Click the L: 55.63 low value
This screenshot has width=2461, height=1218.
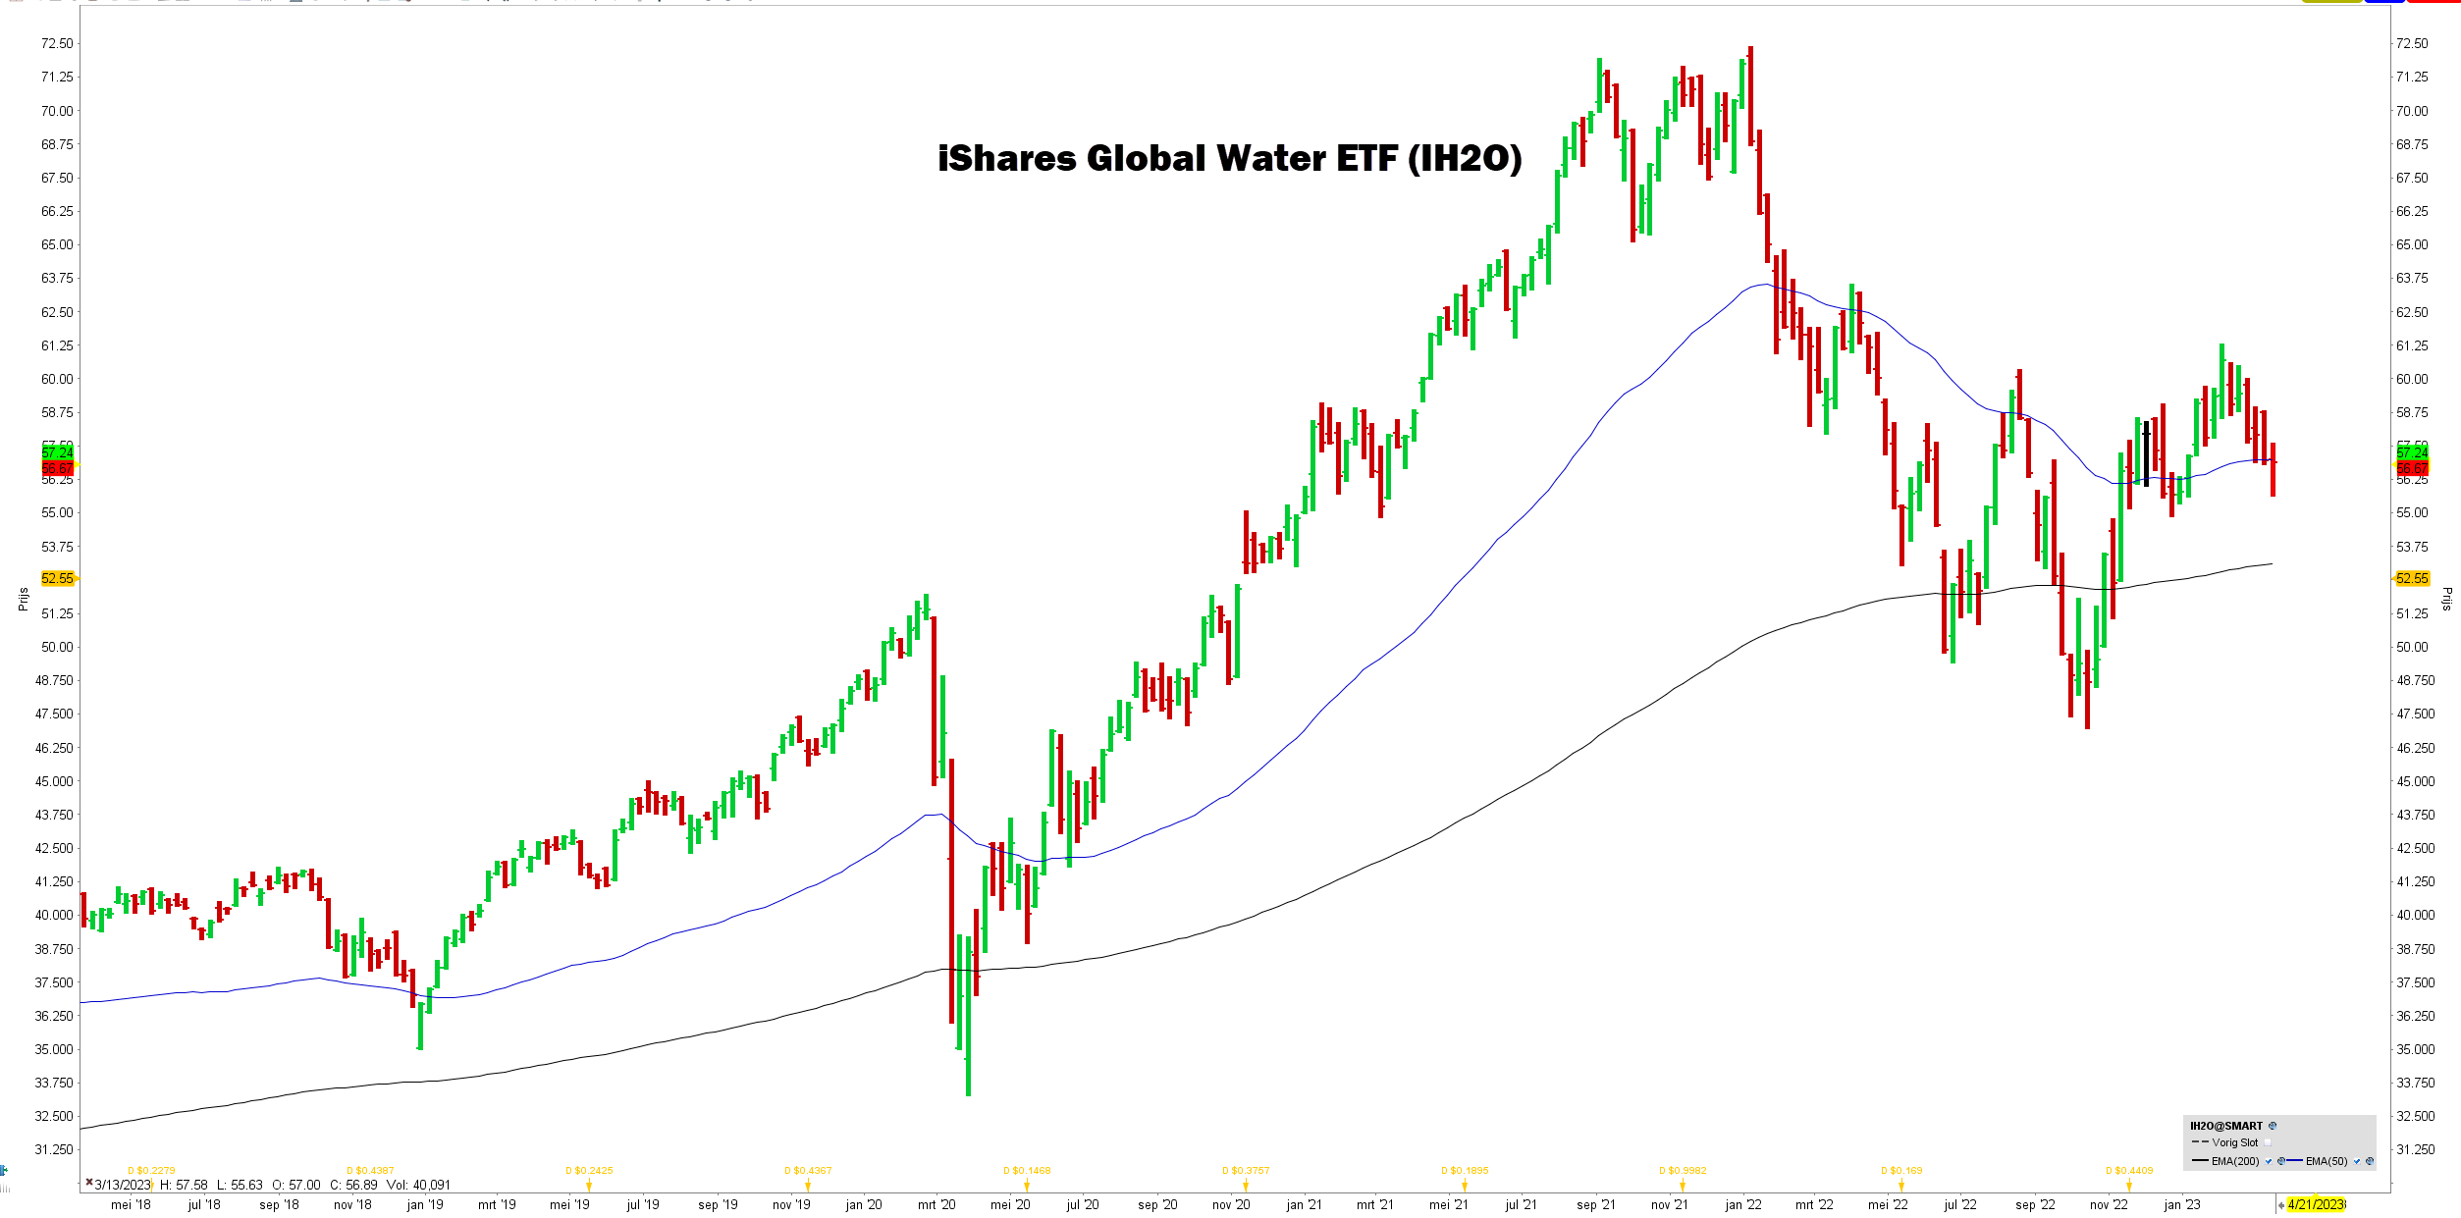pyautogui.click(x=240, y=1185)
